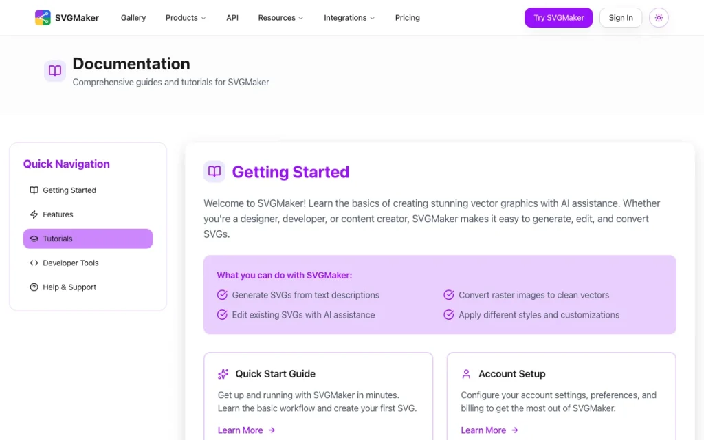
Task: Click the Documentation book icon in header
Action: click(55, 71)
